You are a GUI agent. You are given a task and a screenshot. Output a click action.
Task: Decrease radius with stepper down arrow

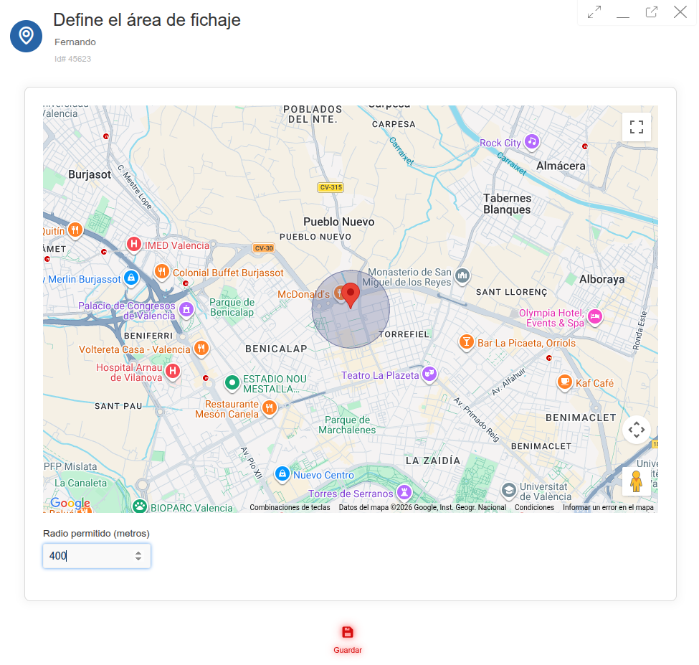(138, 558)
